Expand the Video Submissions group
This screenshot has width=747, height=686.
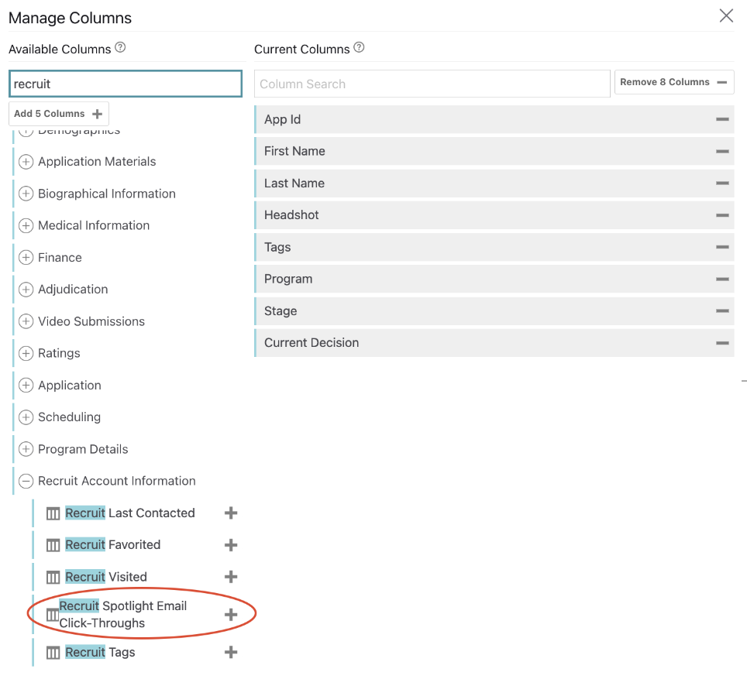pyautogui.click(x=26, y=321)
